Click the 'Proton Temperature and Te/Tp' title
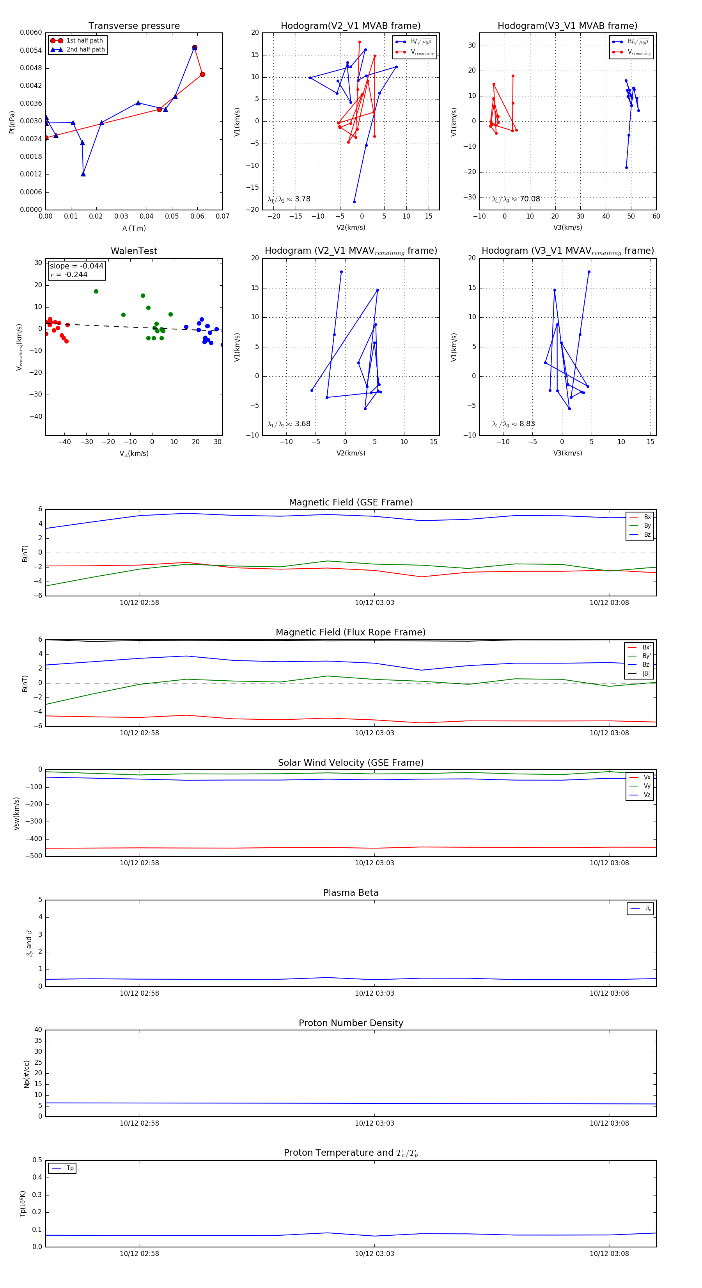702x1288 pixels. [351, 1153]
